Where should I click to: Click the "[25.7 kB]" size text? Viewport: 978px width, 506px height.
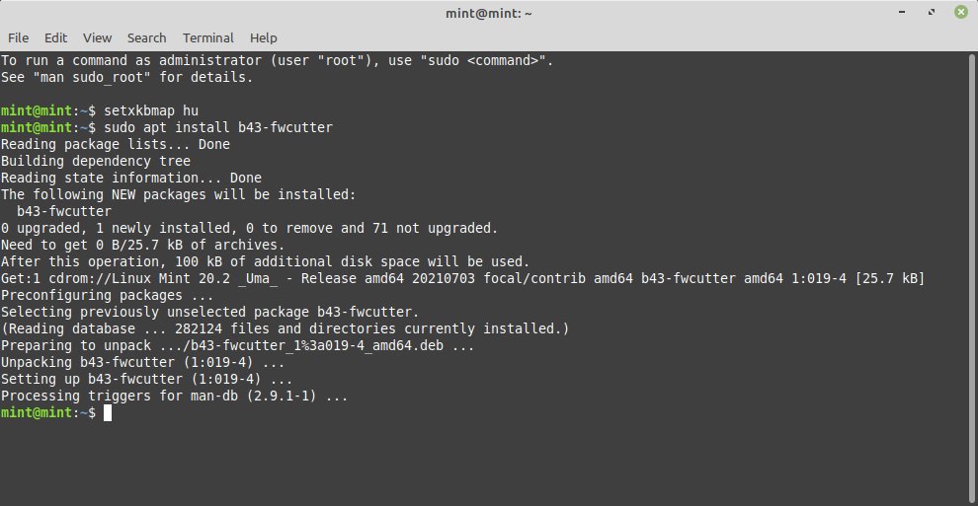[889, 279]
